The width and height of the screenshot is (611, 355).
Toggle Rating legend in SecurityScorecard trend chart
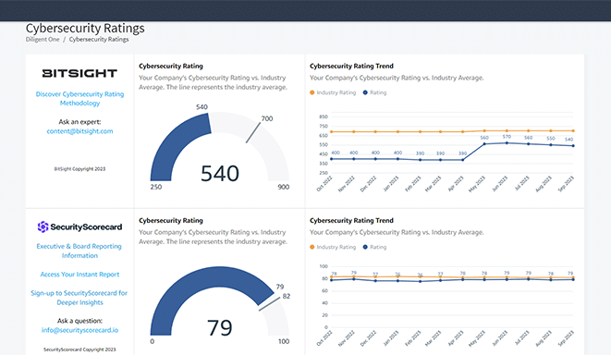point(374,247)
